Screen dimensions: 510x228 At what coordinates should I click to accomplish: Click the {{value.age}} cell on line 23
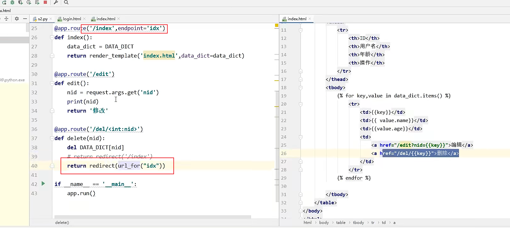point(391,129)
